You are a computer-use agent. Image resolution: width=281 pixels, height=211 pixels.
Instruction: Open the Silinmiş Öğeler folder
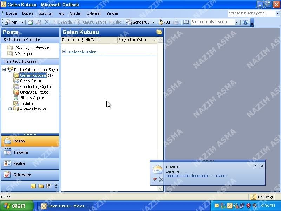(x=32, y=98)
